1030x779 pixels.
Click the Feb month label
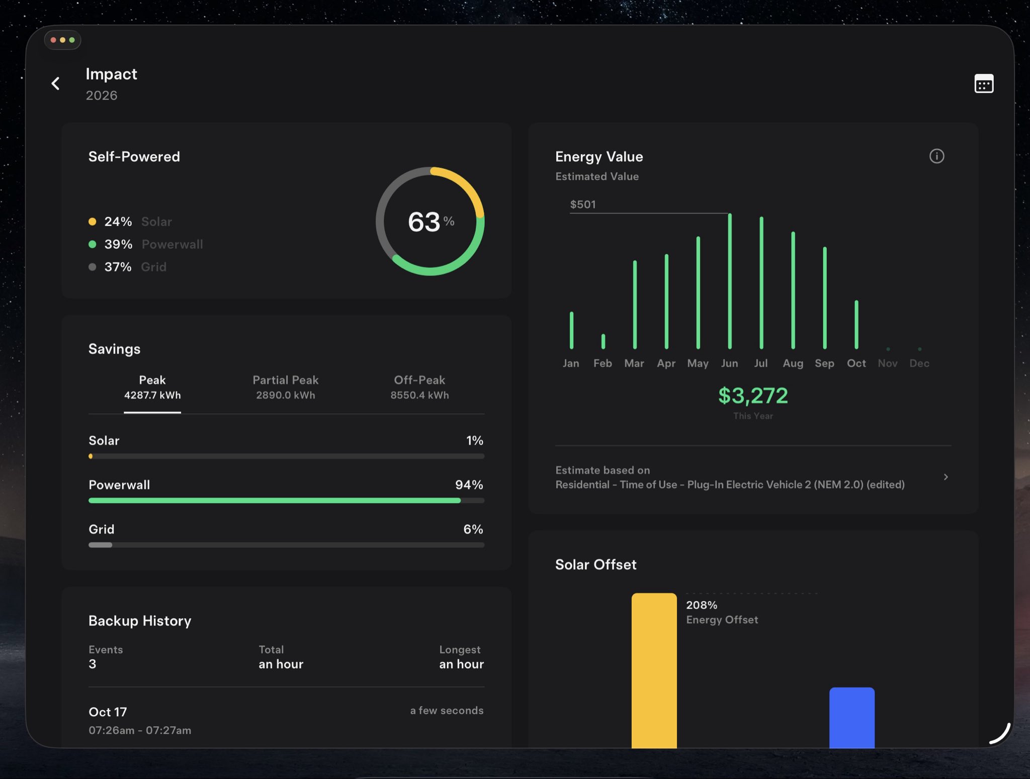pyautogui.click(x=603, y=363)
